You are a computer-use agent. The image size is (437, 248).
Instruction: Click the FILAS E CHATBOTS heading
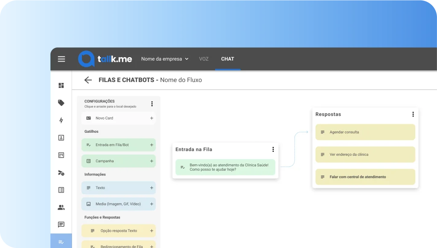tap(126, 80)
